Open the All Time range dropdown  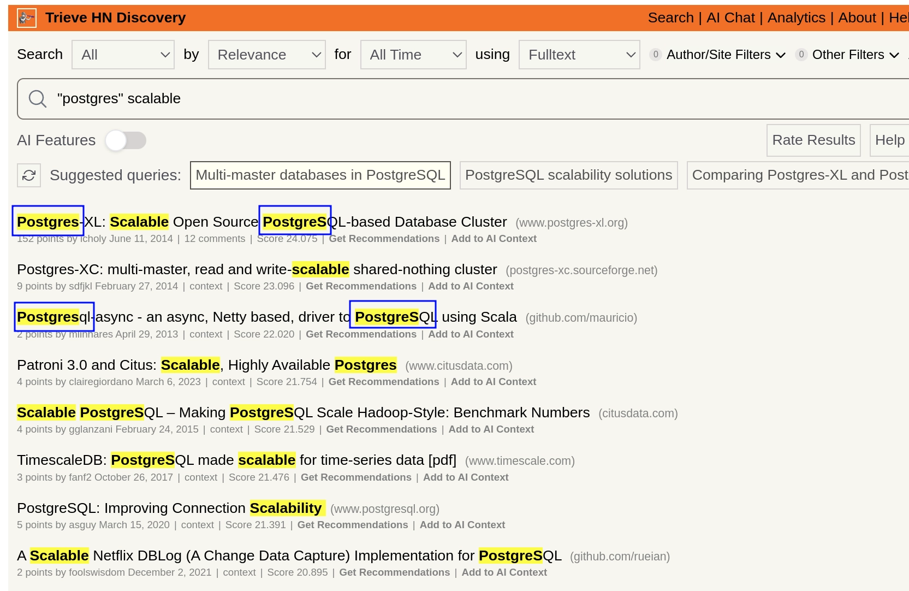pyautogui.click(x=414, y=55)
